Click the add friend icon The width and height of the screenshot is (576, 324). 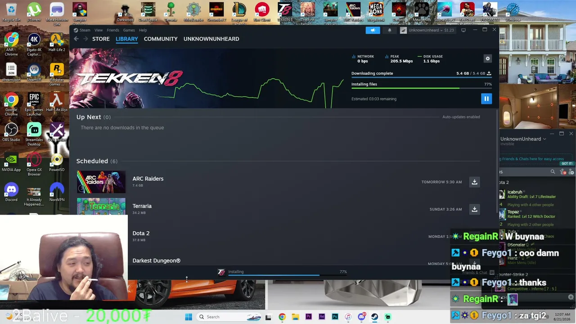coord(572,172)
